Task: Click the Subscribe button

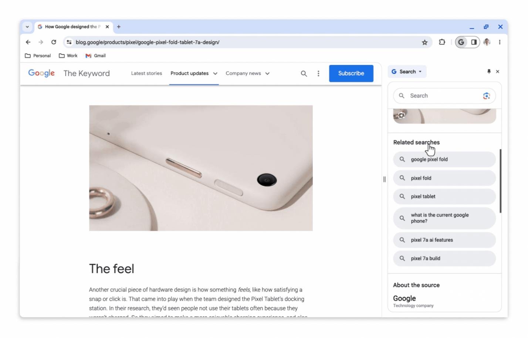Action: point(351,73)
